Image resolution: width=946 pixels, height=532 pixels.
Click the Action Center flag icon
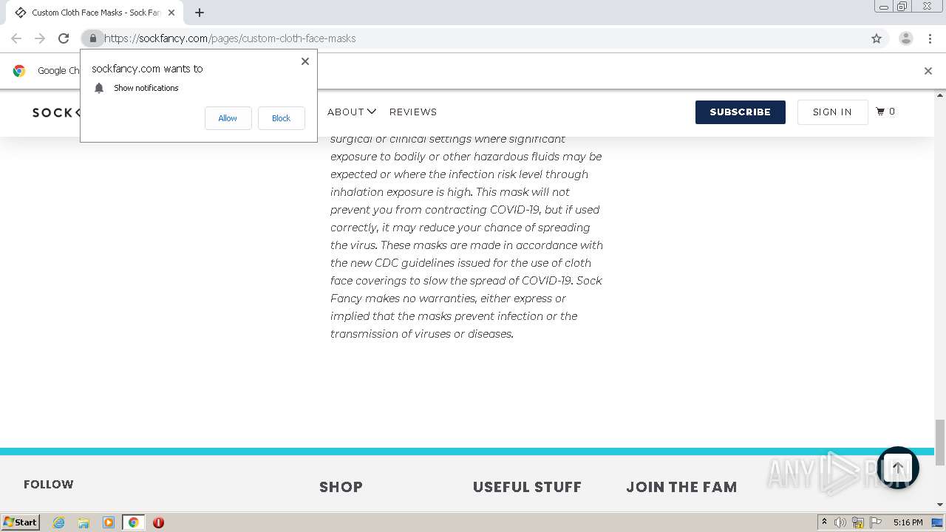pyautogui.click(x=876, y=522)
